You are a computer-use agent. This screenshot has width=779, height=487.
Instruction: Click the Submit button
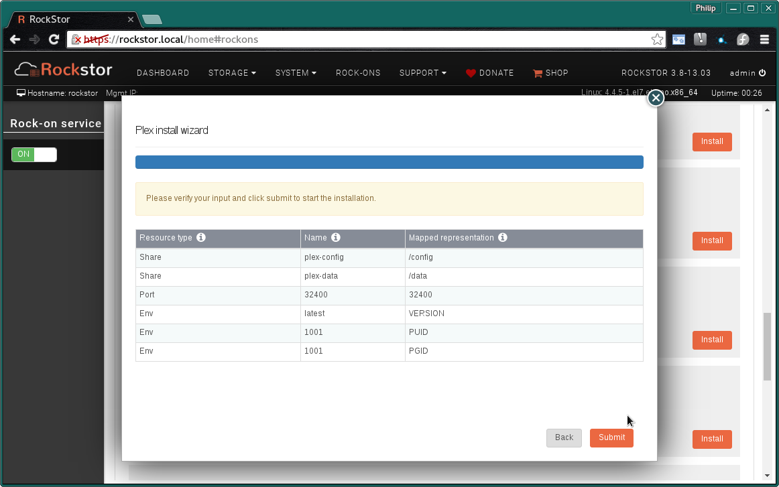611,437
